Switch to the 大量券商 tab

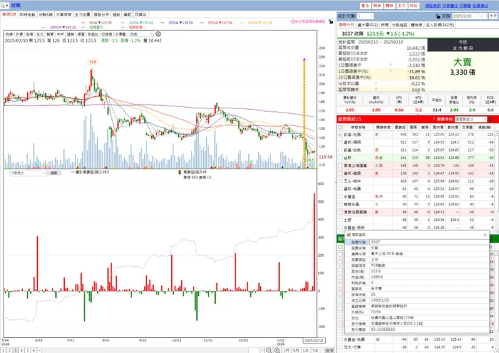pyautogui.click(x=63, y=15)
